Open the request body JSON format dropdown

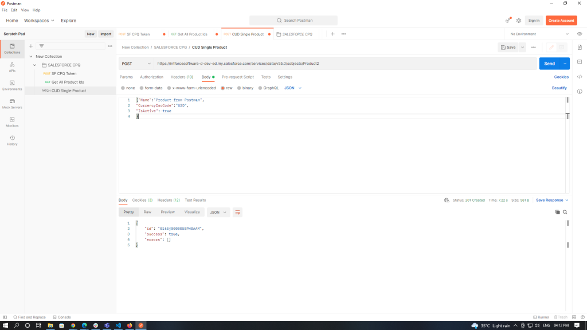293,88
